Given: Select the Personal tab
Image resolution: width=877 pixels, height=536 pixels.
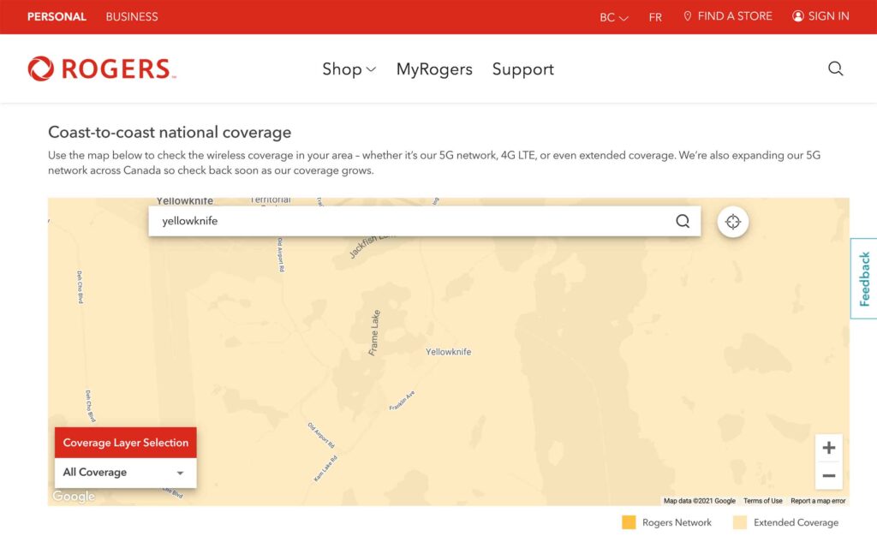Looking at the screenshot, I should (x=57, y=16).
